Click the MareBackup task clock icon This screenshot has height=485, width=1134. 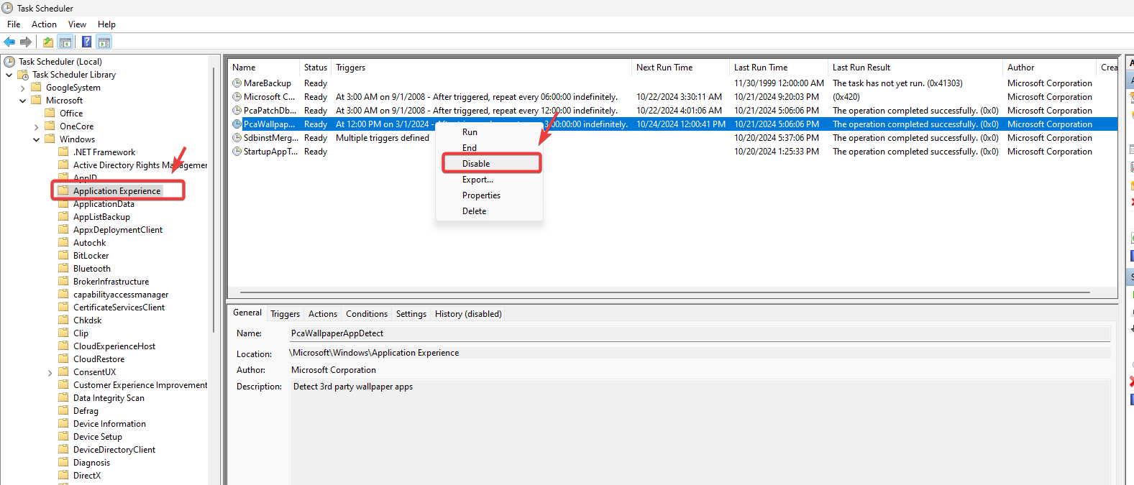(x=237, y=83)
